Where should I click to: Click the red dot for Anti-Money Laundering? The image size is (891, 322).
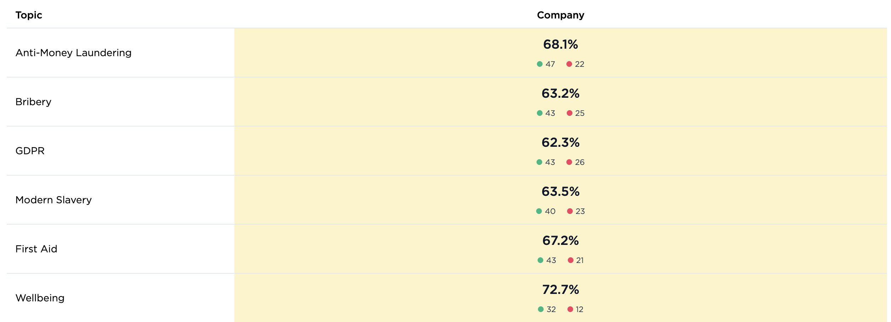click(x=569, y=64)
